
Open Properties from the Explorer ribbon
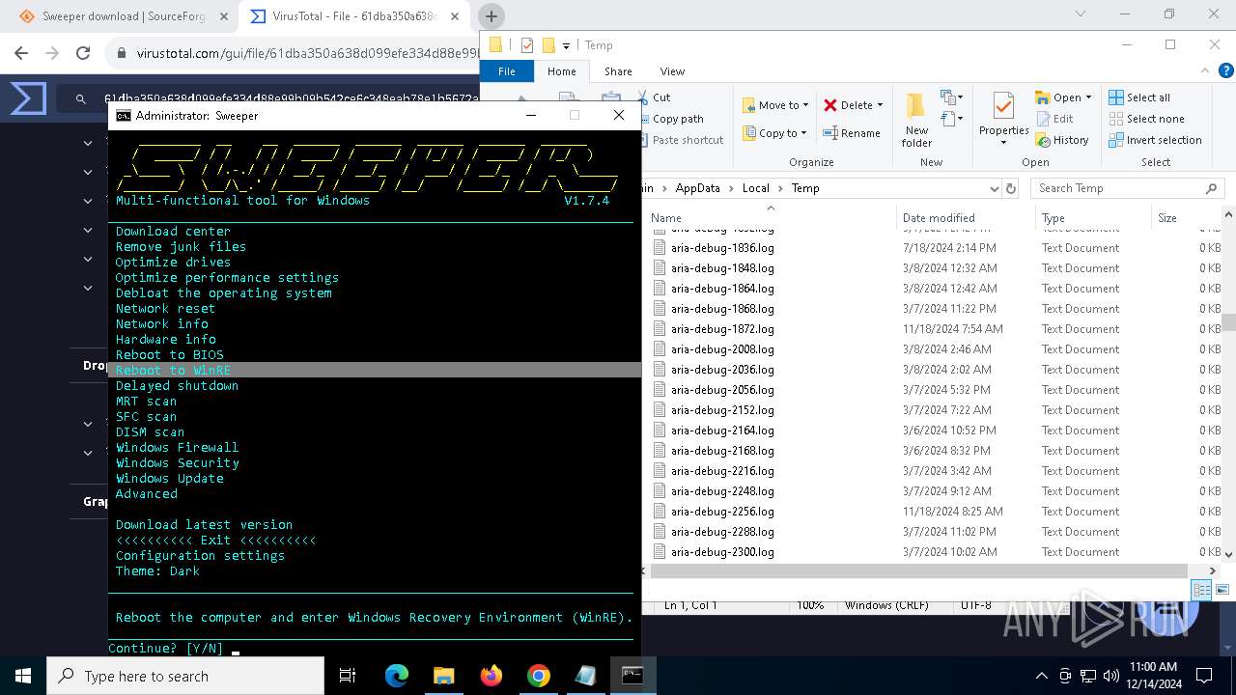pyautogui.click(x=1003, y=120)
